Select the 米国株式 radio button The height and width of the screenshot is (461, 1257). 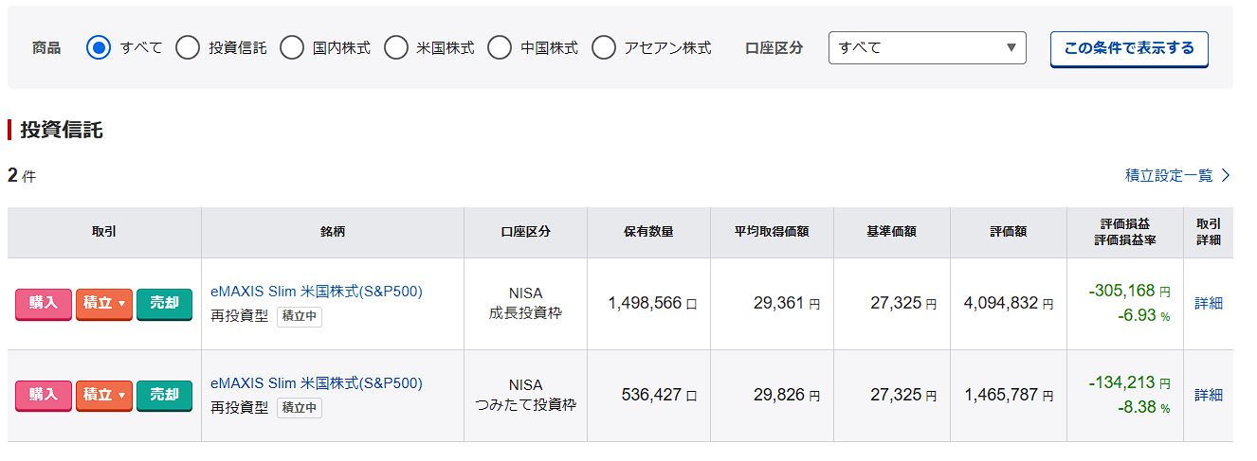coord(395,47)
